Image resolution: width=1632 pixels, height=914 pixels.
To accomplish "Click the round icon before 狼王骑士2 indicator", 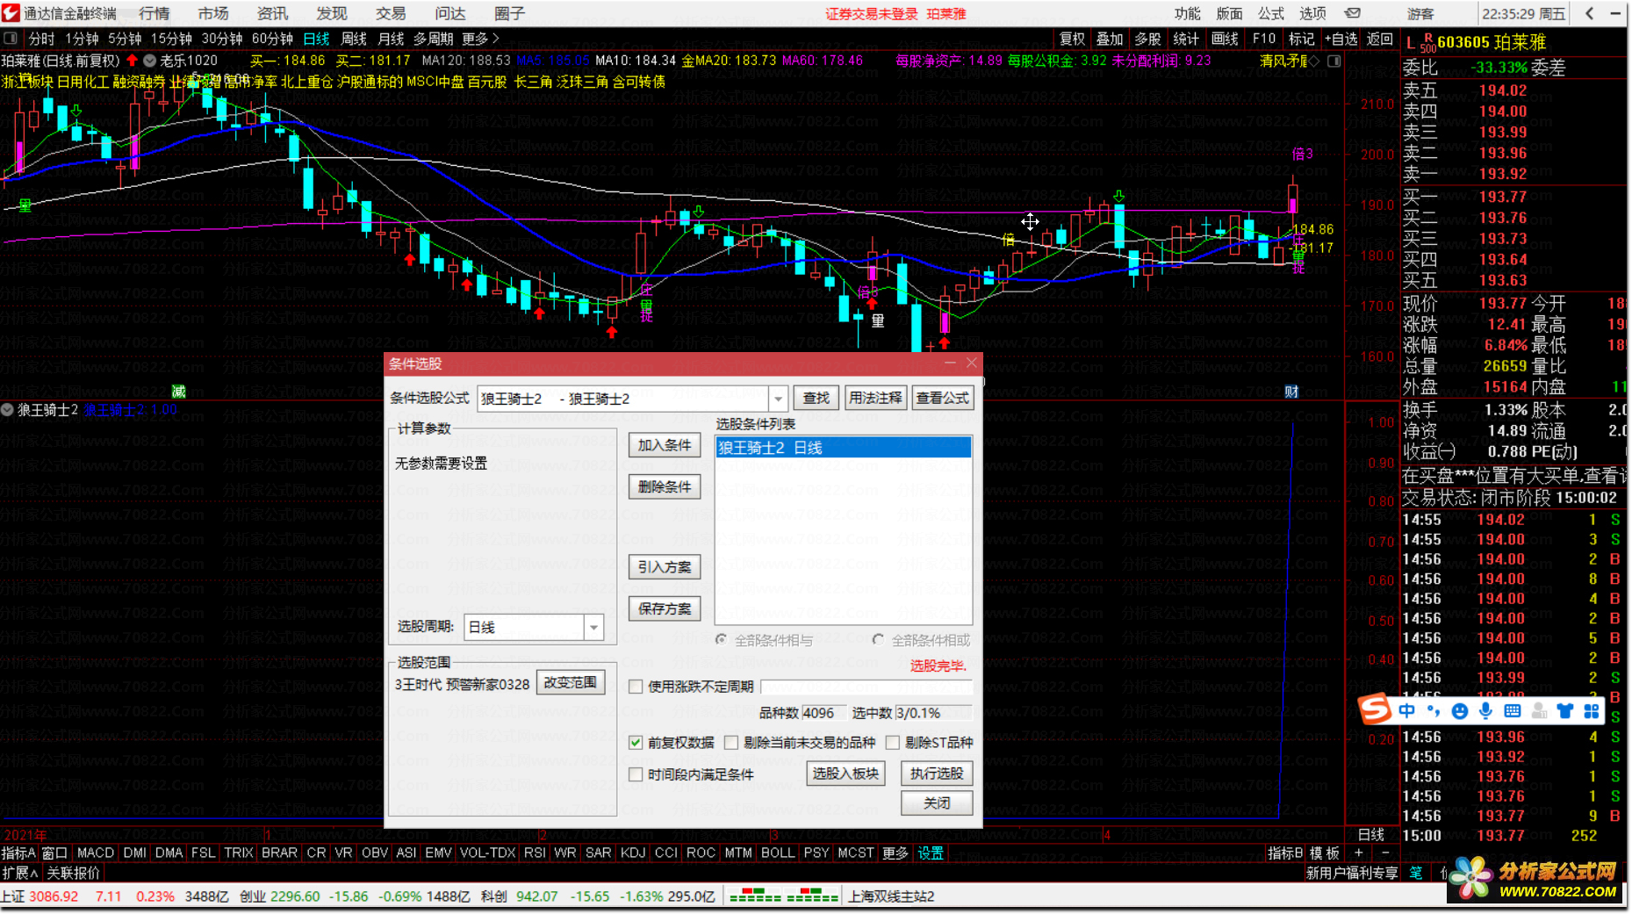I will tap(8, 410).
